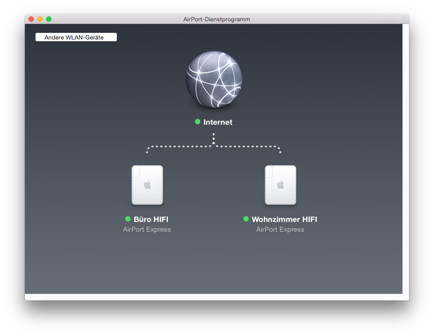Click the green status dot beside Büro HIFI
434x336 pixels.
128,219
